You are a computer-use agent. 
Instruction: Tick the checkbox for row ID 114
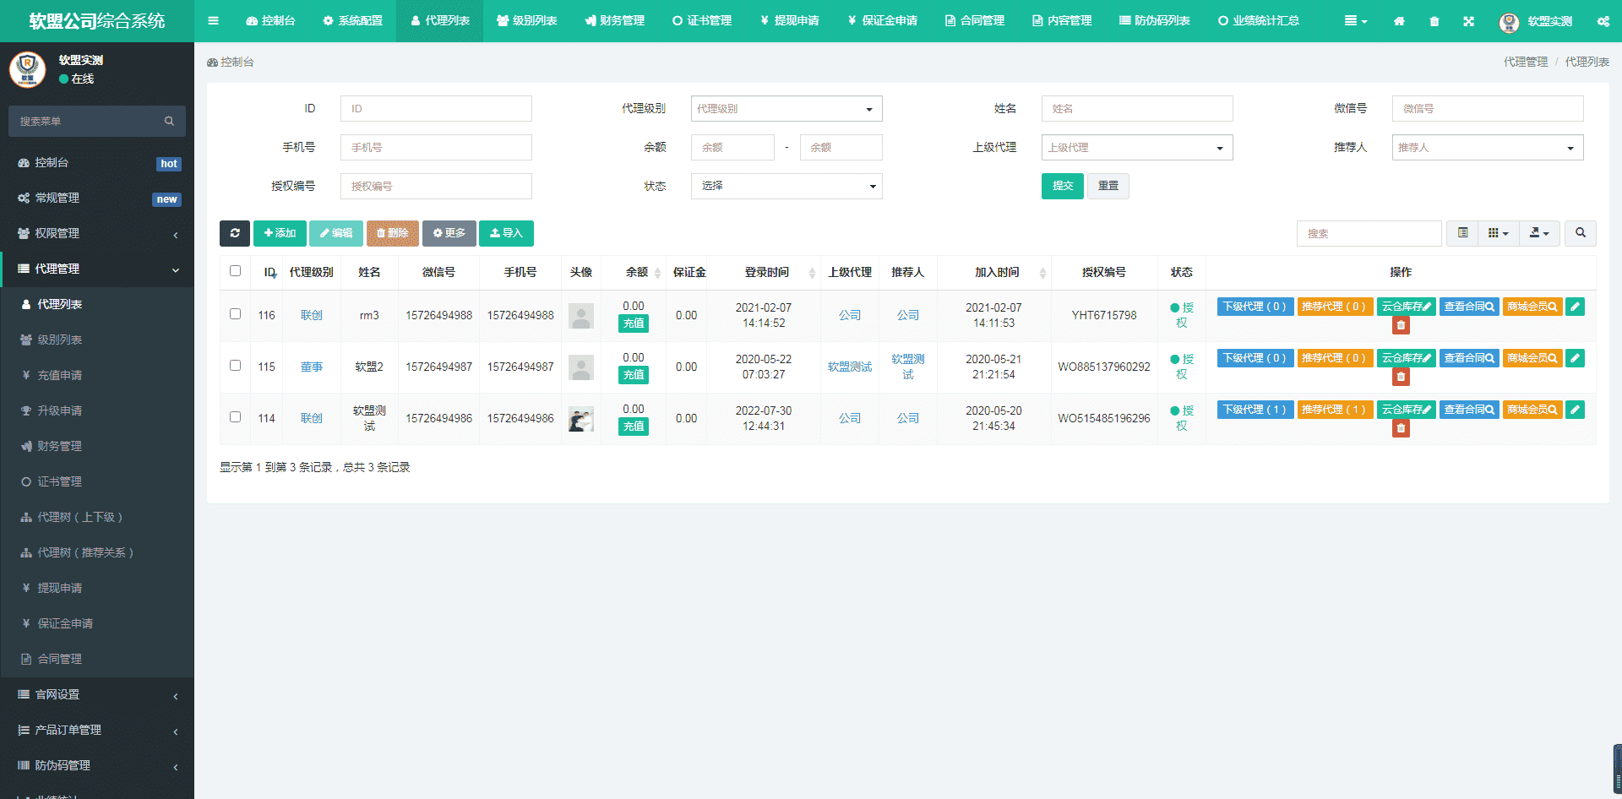point(235,417)
